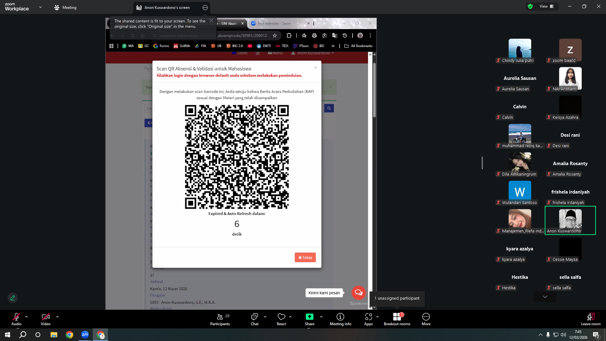Open browser apps grid icon
The width and height of the screenshot is (606, 341).
pos(111,46)
